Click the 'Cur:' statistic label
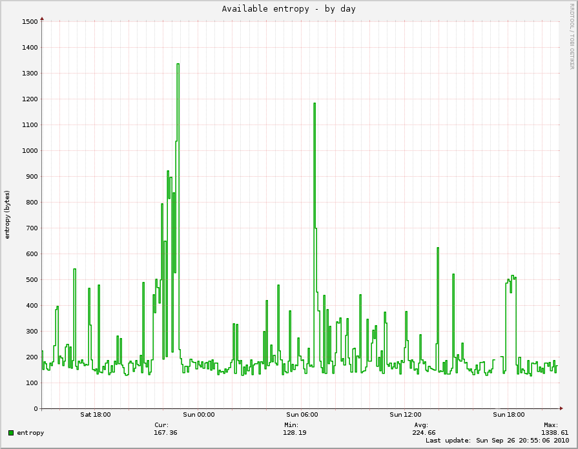The height and width of the screenshot is (449, 578). [x=161, y=425]
